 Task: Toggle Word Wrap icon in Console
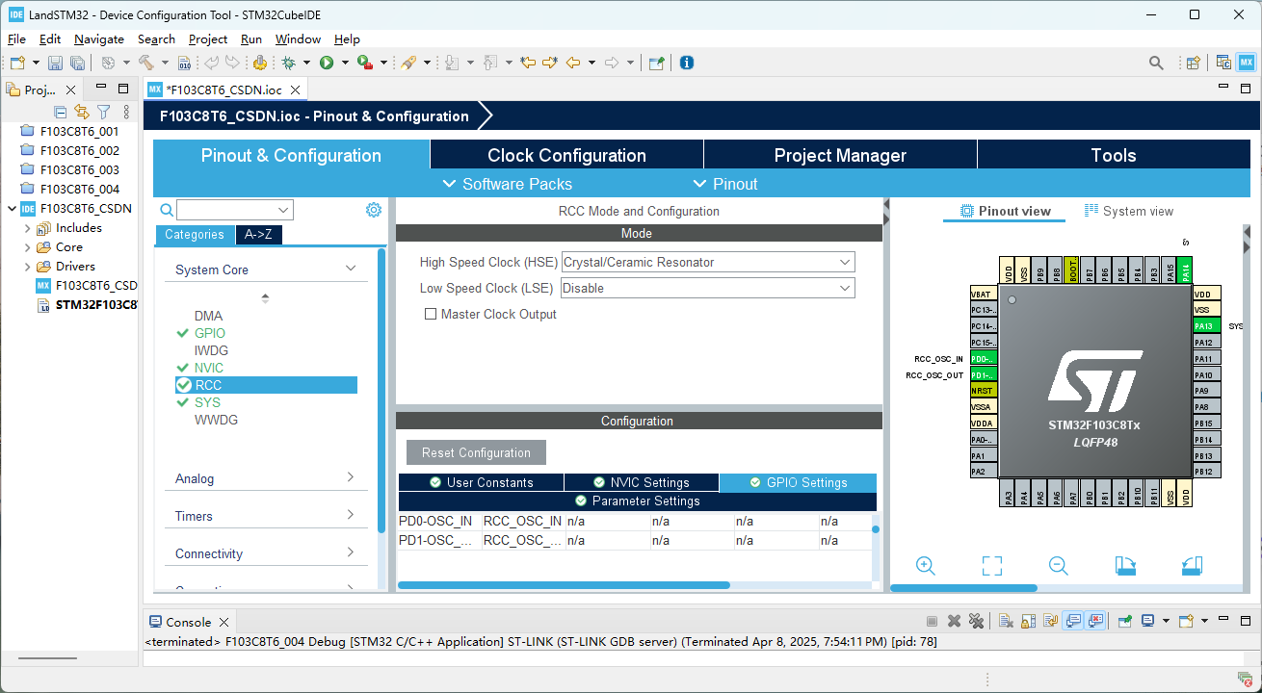coord(1051,622)
